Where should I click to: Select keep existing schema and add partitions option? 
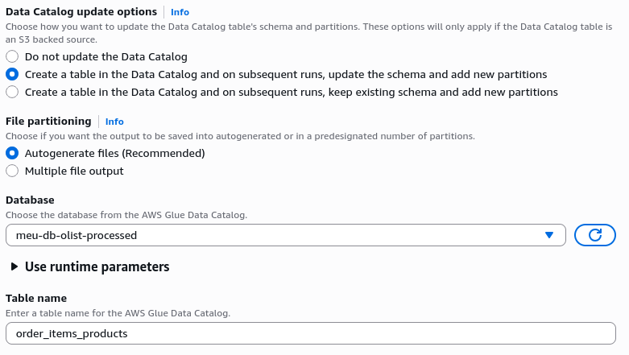[x=12, y=92]
